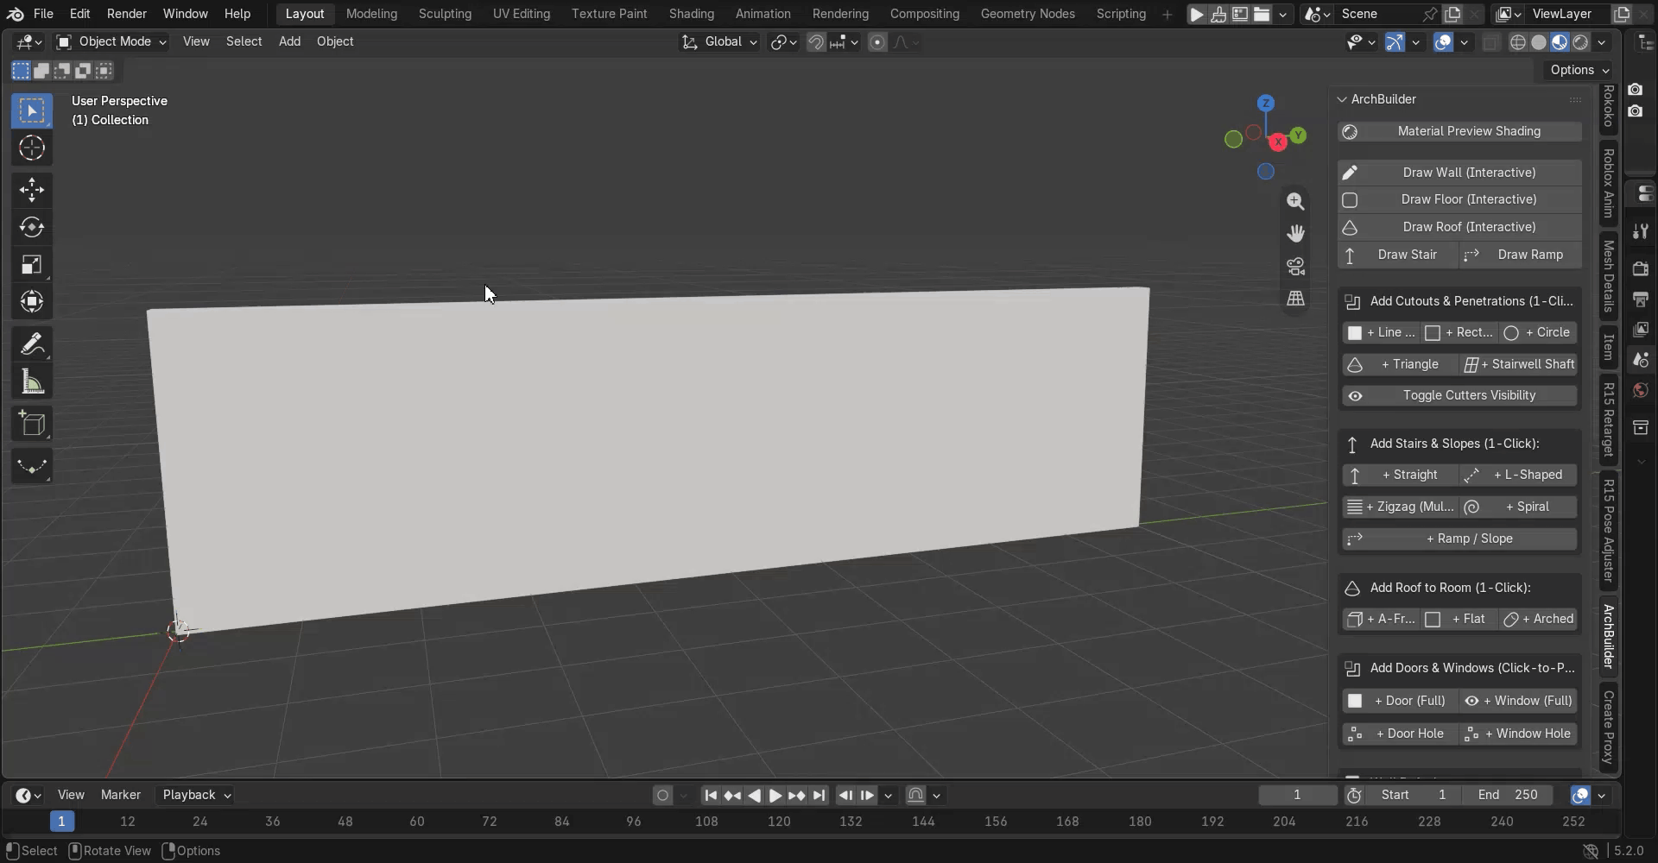Open Global transform orientation dropdown
1658x863 pixels.
coord(719,41)
